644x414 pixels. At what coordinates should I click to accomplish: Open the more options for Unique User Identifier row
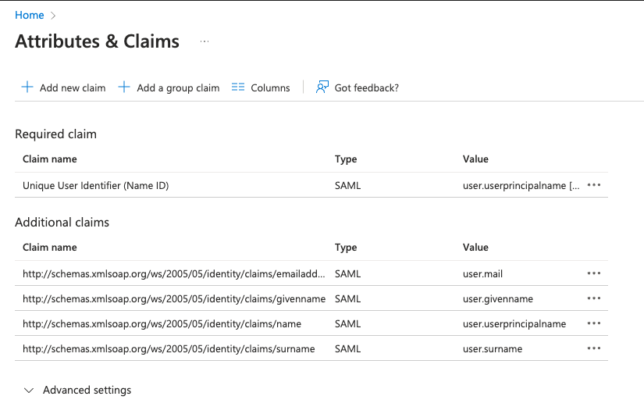point(594,185)
